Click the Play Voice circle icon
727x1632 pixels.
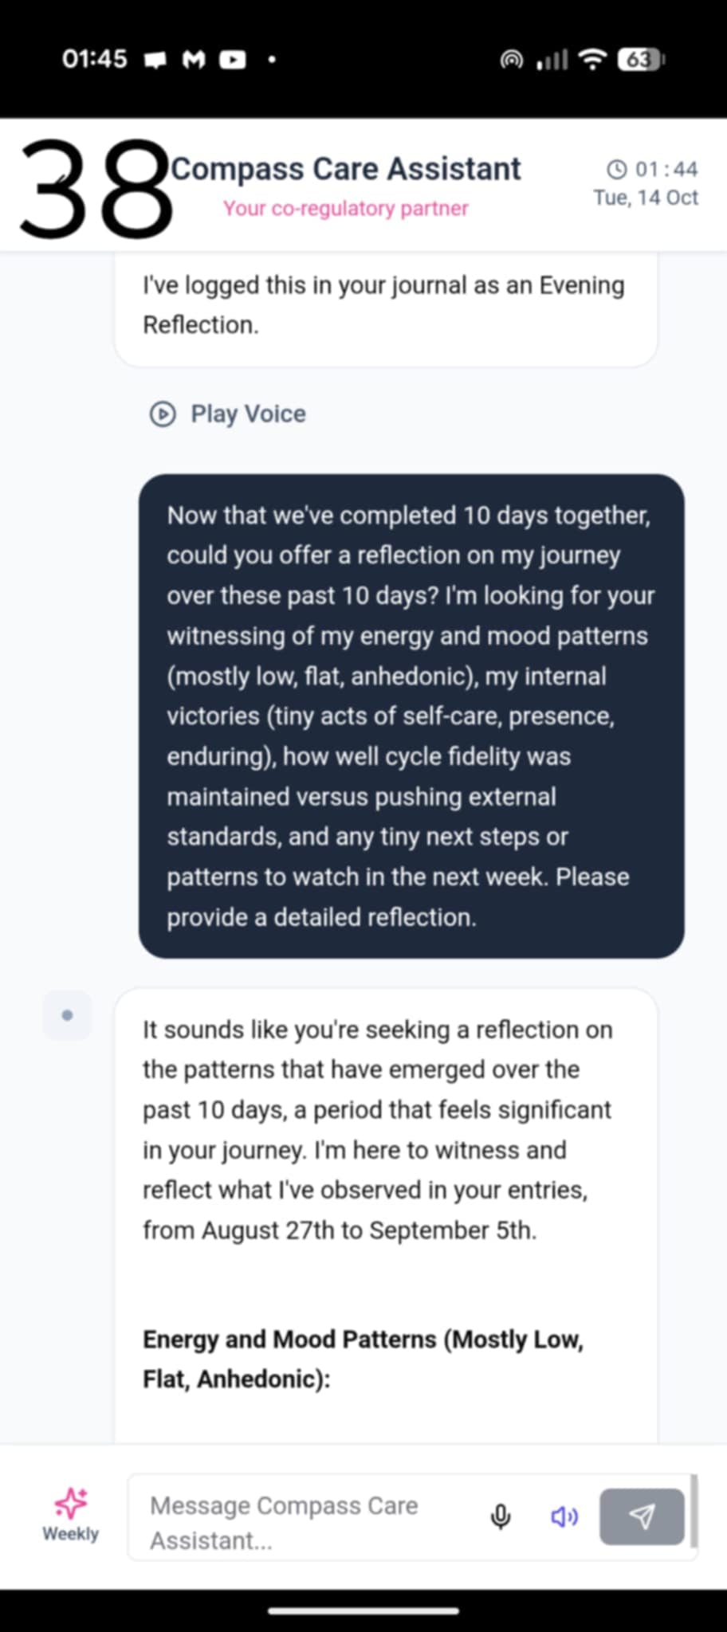[163, 414]
